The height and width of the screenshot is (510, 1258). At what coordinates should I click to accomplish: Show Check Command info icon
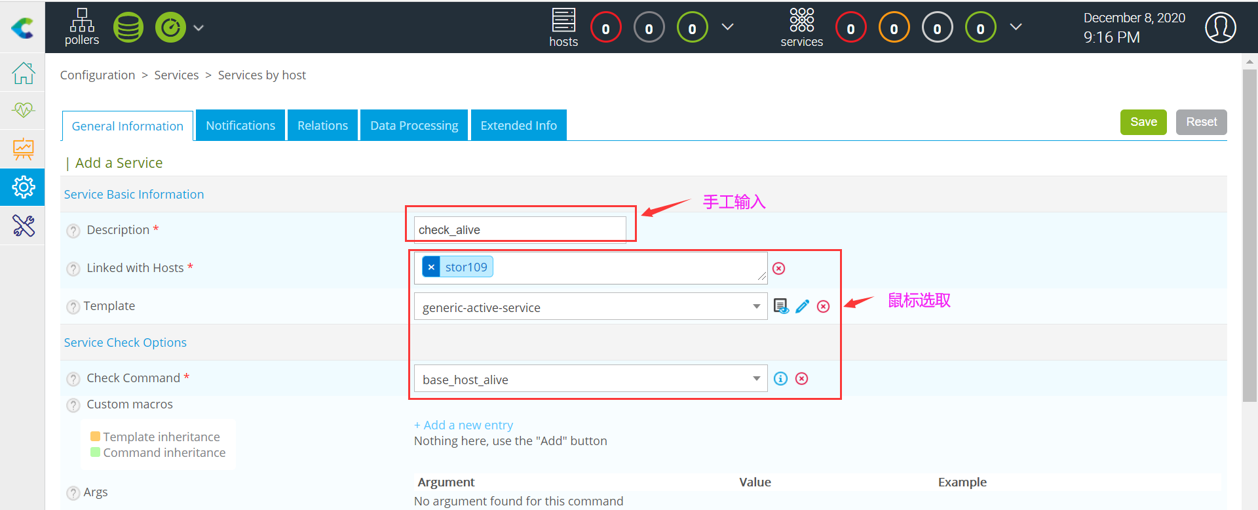[780, 378]
